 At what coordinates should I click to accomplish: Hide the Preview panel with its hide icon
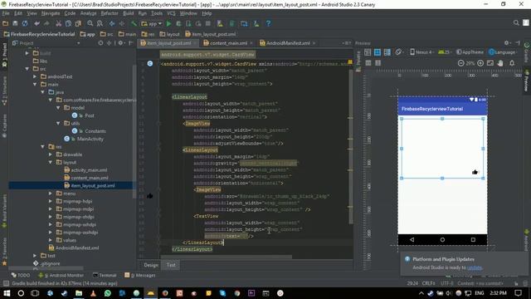pos(518,43)
